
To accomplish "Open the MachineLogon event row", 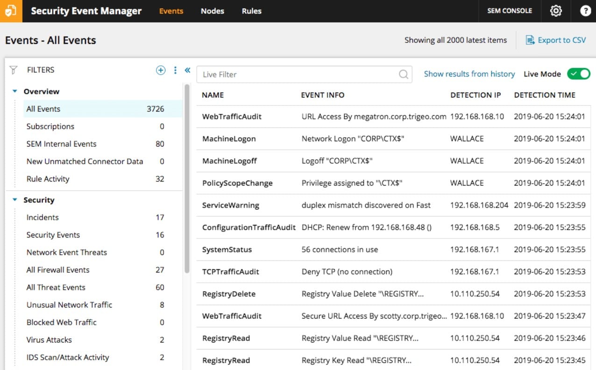I will [394, 139].
